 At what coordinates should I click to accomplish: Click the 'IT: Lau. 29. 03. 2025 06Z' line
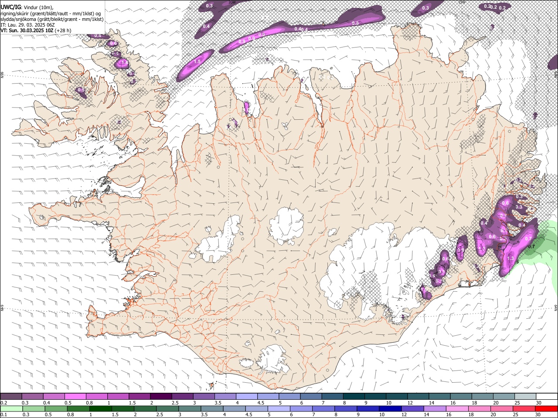point(27,25)
